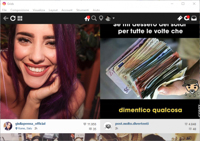200x141 pixels.
Task: Open the Layout menu
Action: click(53, 10)
